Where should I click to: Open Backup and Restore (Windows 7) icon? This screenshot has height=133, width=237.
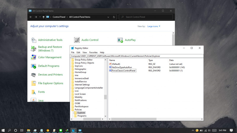33,49
